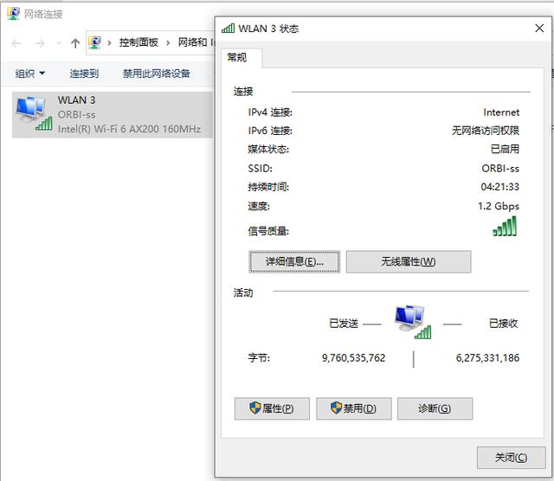Viewport: 554px width, 481px height.
Task: Run 诊断(G) diagnose button
Action: coord(435,408)
